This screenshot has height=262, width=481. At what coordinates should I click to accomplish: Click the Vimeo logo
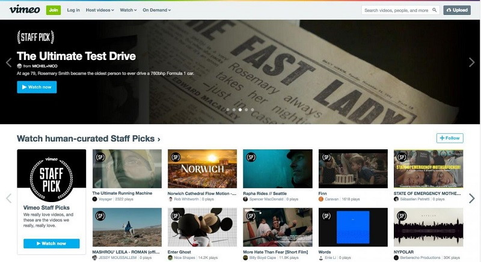[x=25, y=10]
